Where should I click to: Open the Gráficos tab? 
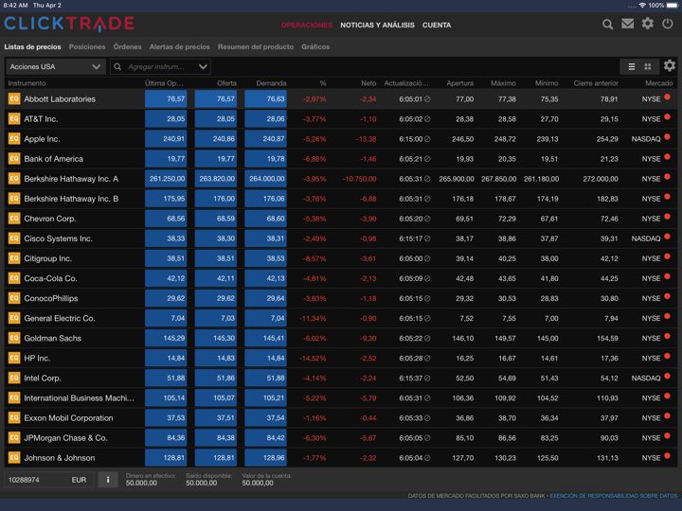(315, 46)
